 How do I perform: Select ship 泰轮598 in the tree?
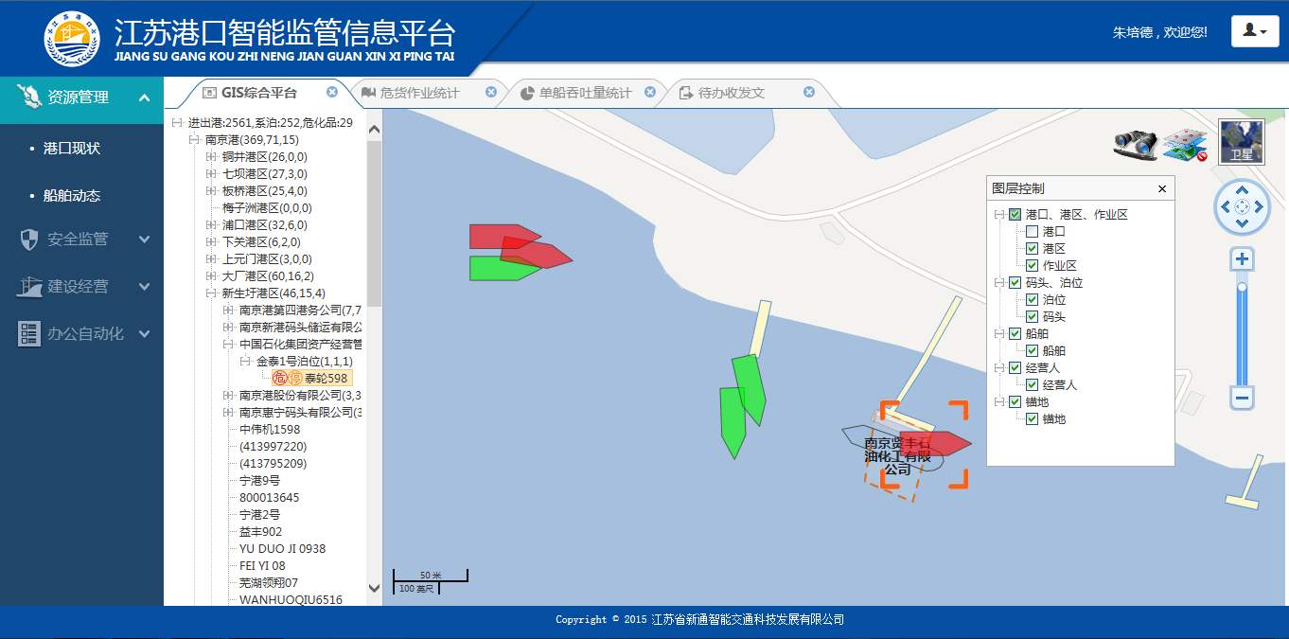[326, 378]
